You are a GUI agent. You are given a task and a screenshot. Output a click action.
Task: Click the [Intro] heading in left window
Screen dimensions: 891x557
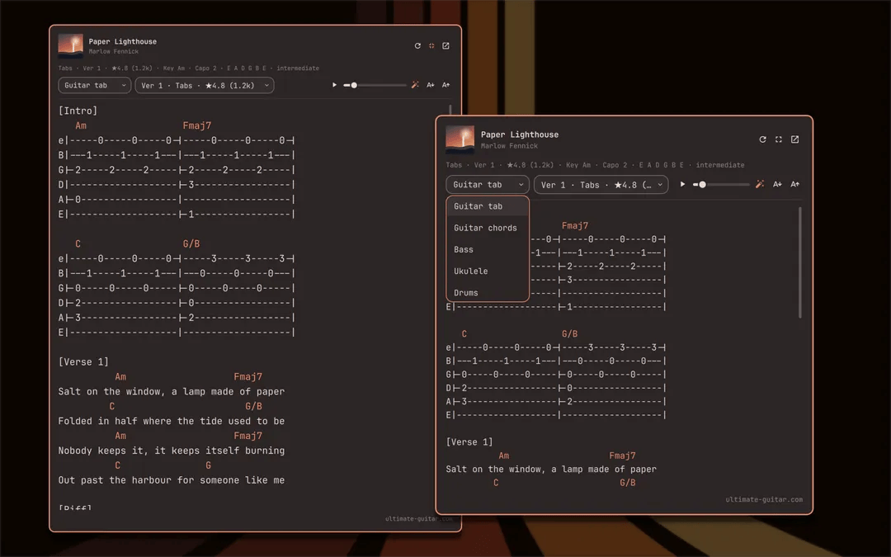click(78, 111)
